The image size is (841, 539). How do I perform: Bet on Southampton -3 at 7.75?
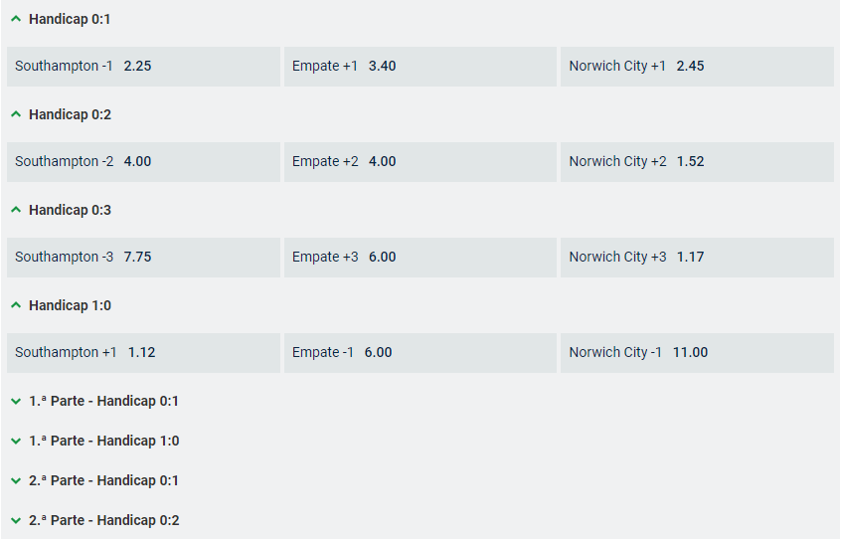[143, 258]
